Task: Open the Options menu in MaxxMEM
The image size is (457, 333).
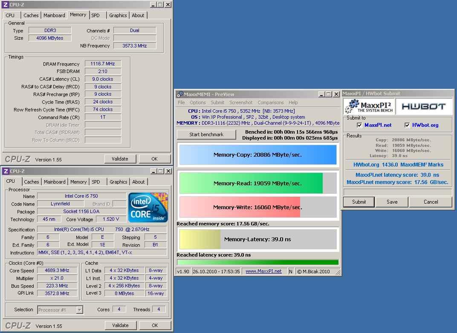Action: click(198, 102)
